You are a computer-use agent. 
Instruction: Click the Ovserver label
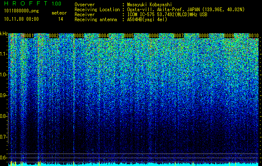tap(85, 5)
